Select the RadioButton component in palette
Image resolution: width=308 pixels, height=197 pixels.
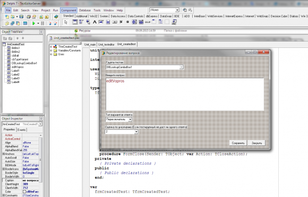[127, 22]
